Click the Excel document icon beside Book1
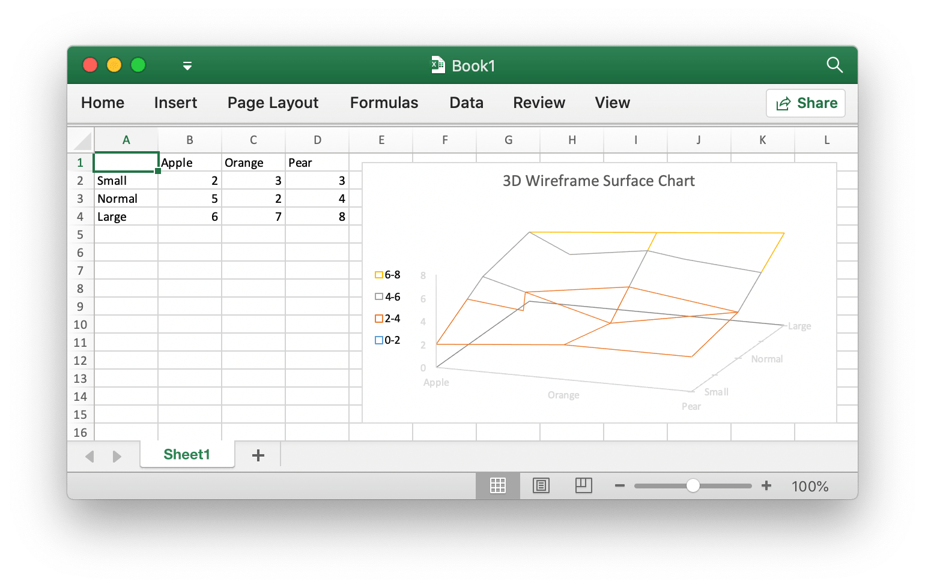This screenshot has width=925, height=588. 437,65
